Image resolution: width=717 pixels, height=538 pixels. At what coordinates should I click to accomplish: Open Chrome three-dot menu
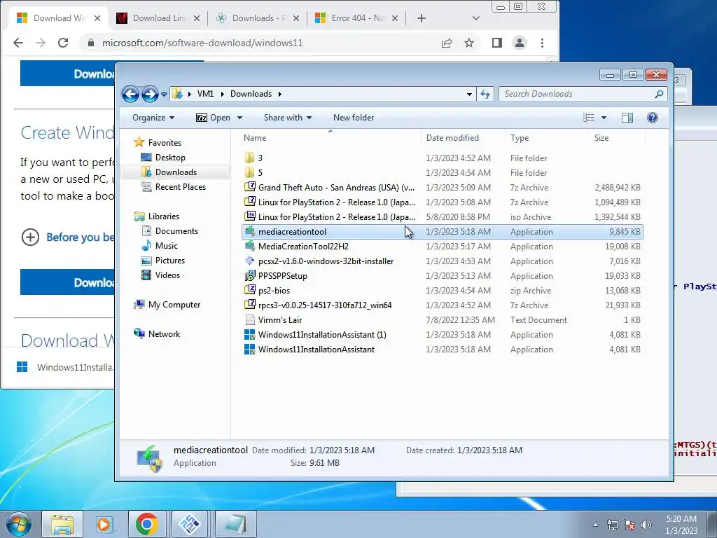click(543, 43)
